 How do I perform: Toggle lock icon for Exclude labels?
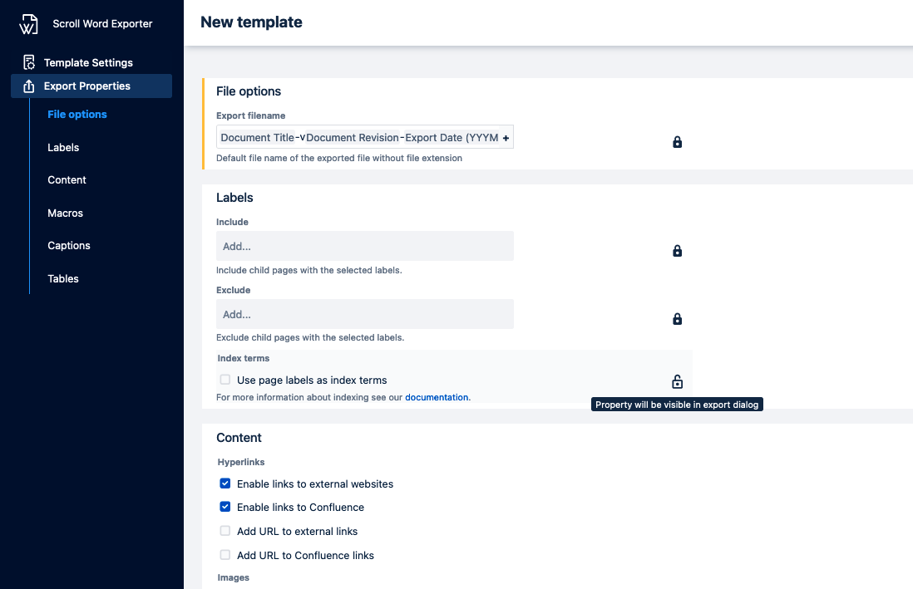point(677,319)
